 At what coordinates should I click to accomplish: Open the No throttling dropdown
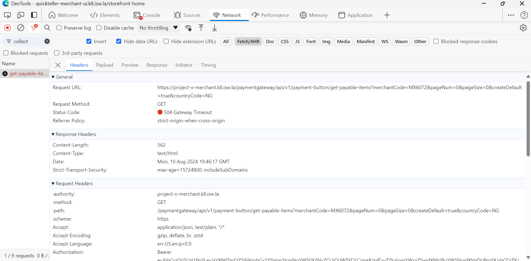158,28
